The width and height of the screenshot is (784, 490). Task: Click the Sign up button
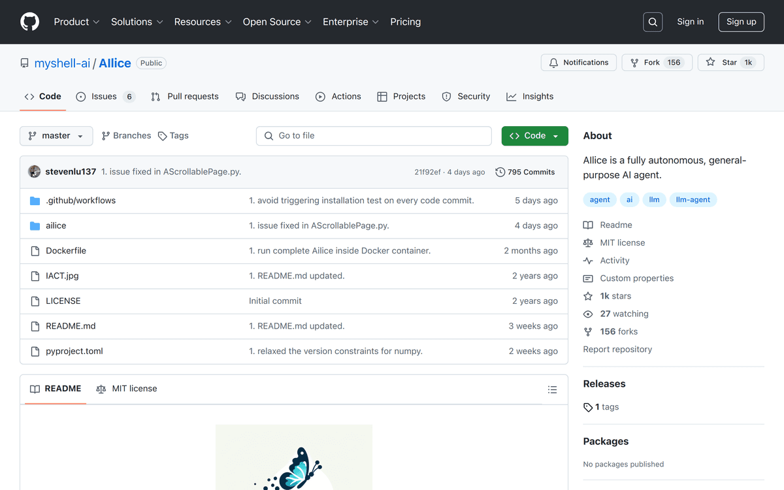click(741, 22)
